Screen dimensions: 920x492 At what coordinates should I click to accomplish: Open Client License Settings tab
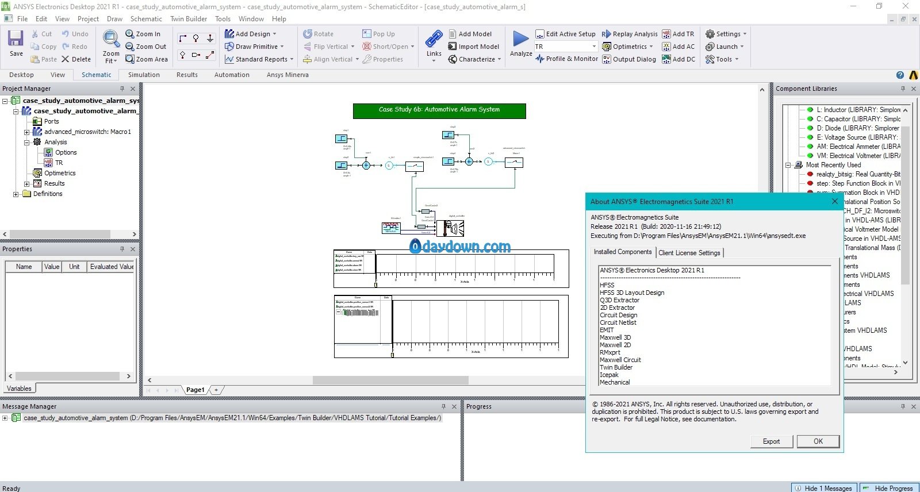(689, 253)
